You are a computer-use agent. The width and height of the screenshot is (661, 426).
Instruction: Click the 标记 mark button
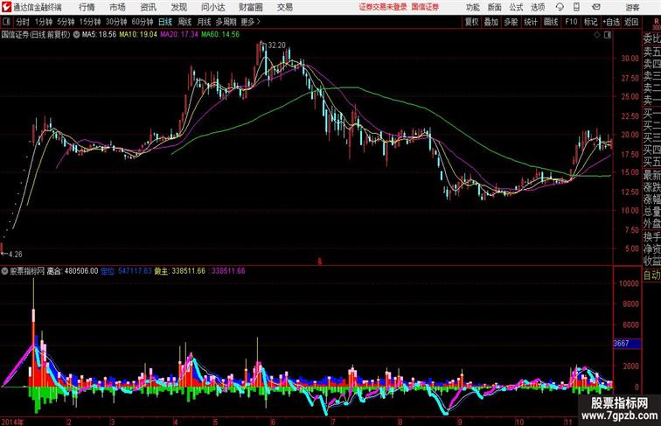point(590,22)
